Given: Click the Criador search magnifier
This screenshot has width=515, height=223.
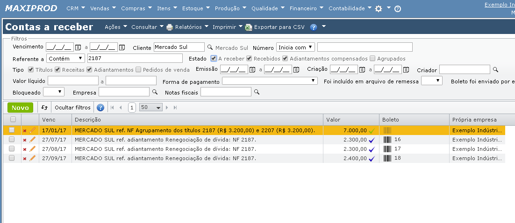Looking at the screenshot, I should pos(496,70).
